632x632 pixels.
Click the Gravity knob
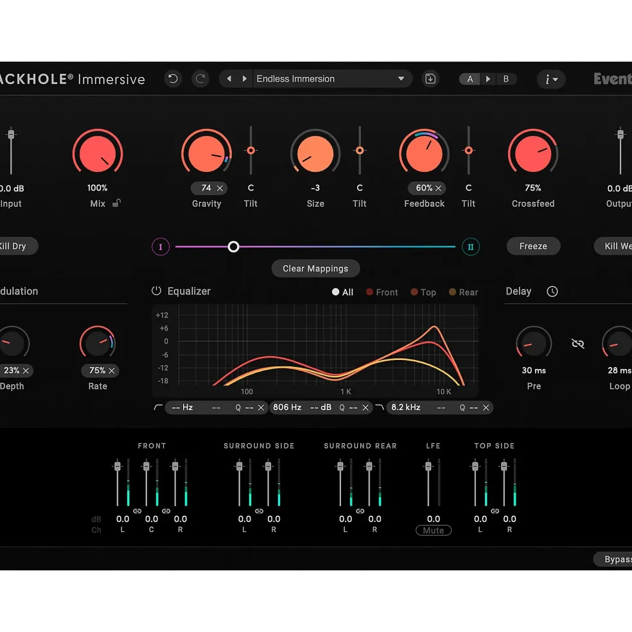pos(206,153)
